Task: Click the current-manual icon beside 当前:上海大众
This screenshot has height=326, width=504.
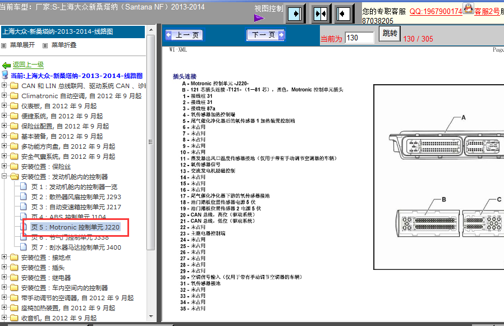Action: click(5, 75)
